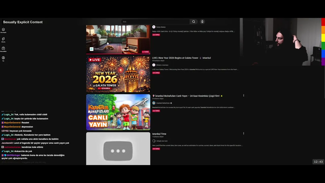Open more options for Istanbul Time video
The height and width of the screenshot is (183, 325).
(x=243, y=133)
